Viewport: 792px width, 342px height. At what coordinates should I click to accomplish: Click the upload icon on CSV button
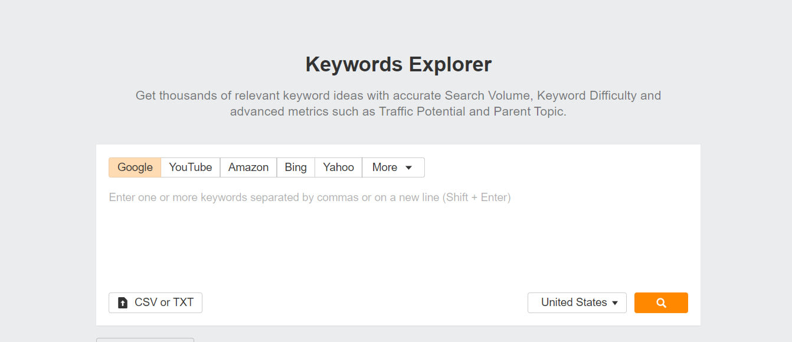[122, 302]
